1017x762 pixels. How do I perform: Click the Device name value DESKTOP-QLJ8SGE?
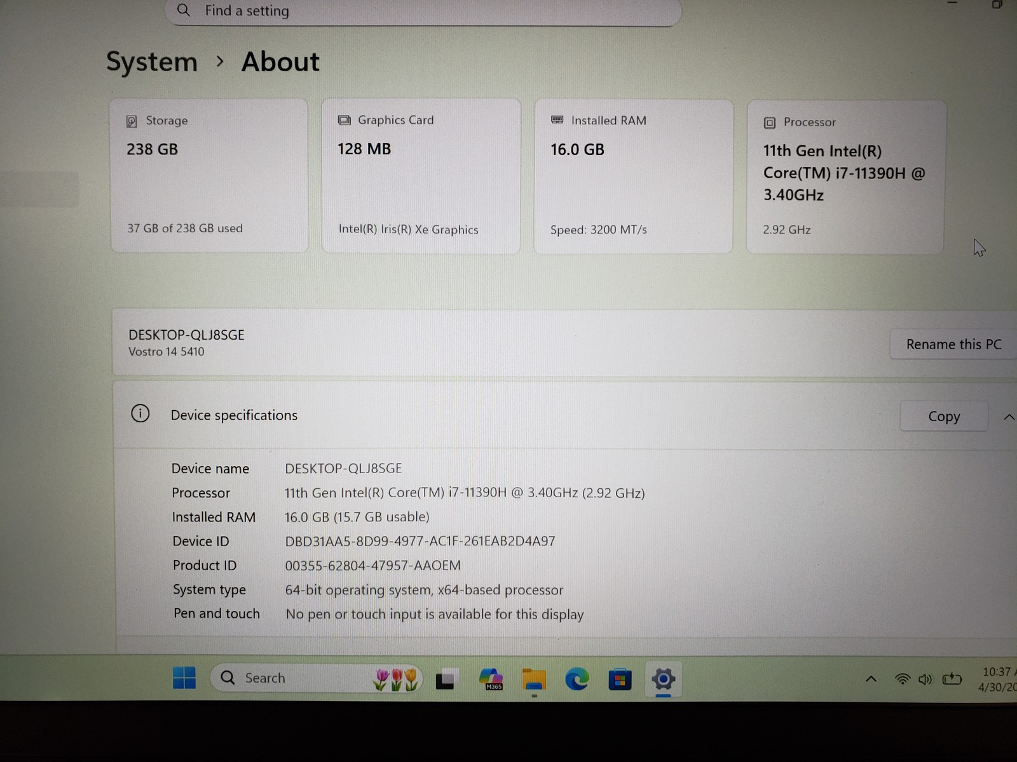[x=343, y=469]
